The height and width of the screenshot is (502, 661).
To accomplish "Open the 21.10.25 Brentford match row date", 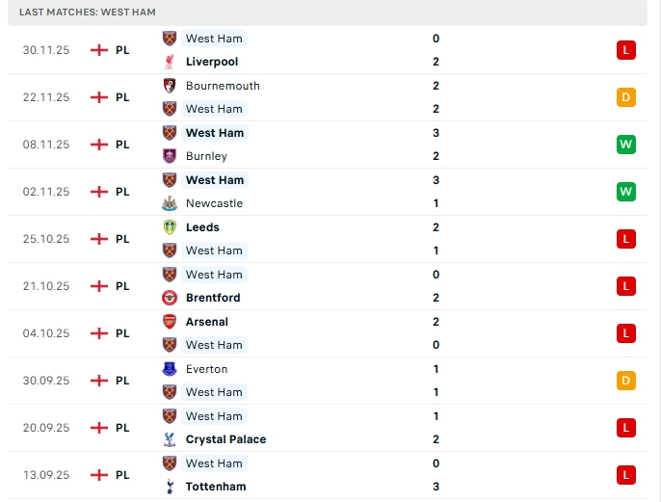I will pos(46,286).
